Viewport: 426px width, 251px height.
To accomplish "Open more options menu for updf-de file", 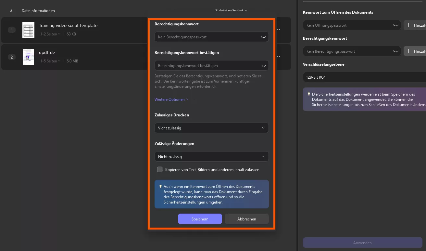I will click(x=279, y=57).
